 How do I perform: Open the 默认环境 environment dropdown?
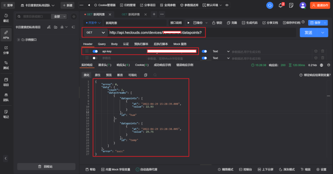(212, 5)
